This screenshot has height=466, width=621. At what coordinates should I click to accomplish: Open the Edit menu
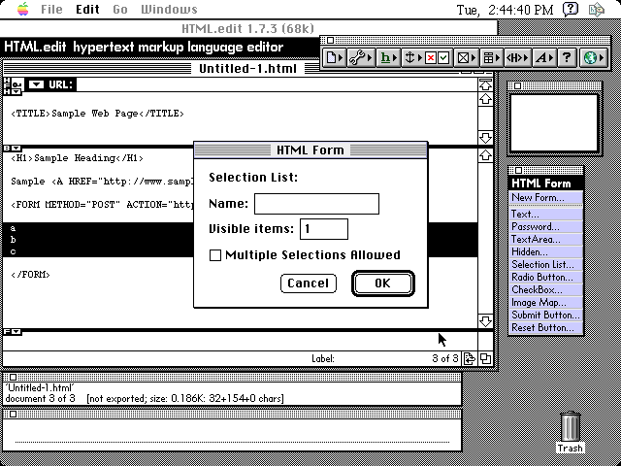87,9
